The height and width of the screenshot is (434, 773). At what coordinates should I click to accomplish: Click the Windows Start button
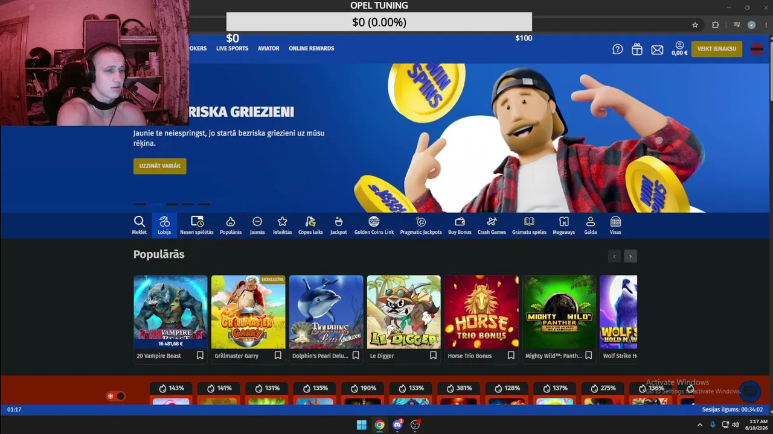click(361, 425)
